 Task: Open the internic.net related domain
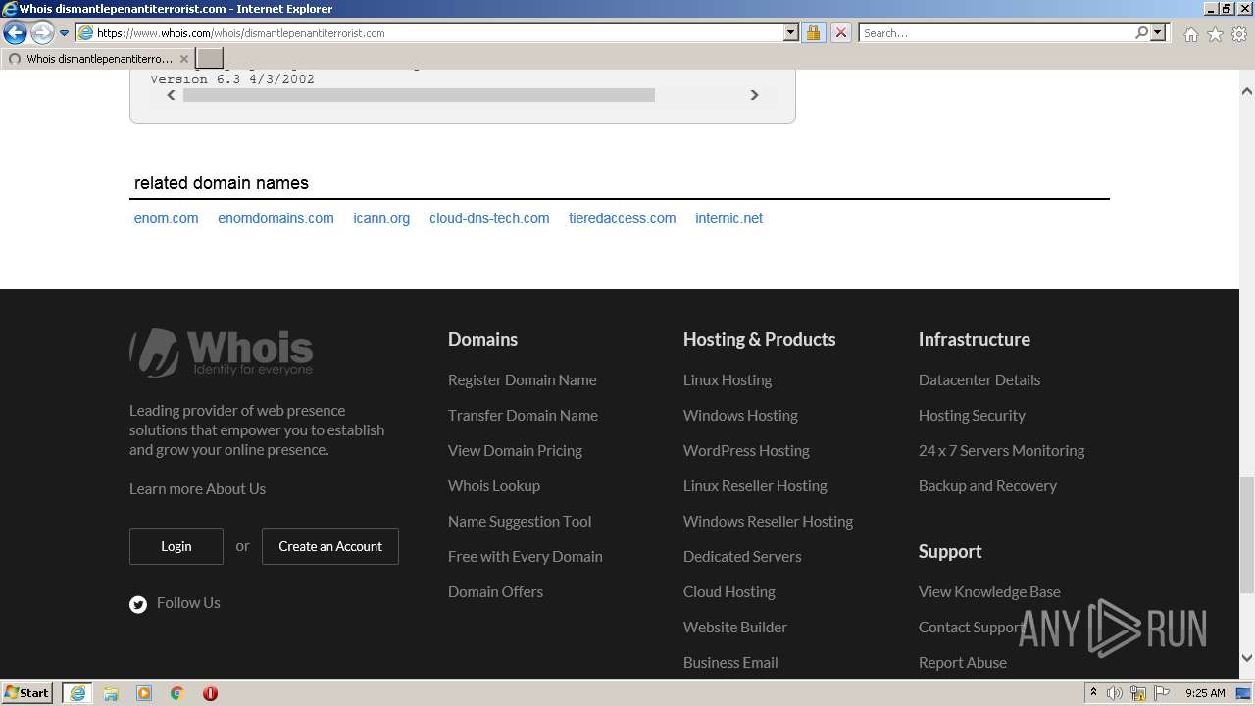tap(728, 218)
